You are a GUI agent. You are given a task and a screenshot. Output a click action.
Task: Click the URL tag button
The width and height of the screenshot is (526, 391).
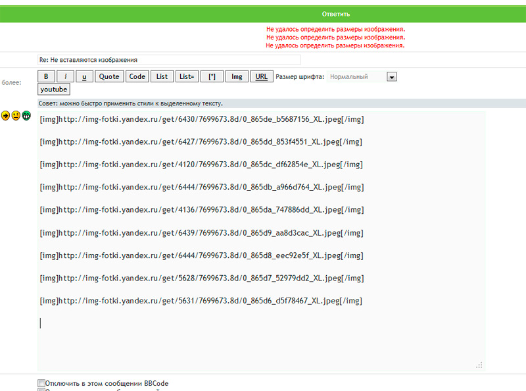point(261,76)
